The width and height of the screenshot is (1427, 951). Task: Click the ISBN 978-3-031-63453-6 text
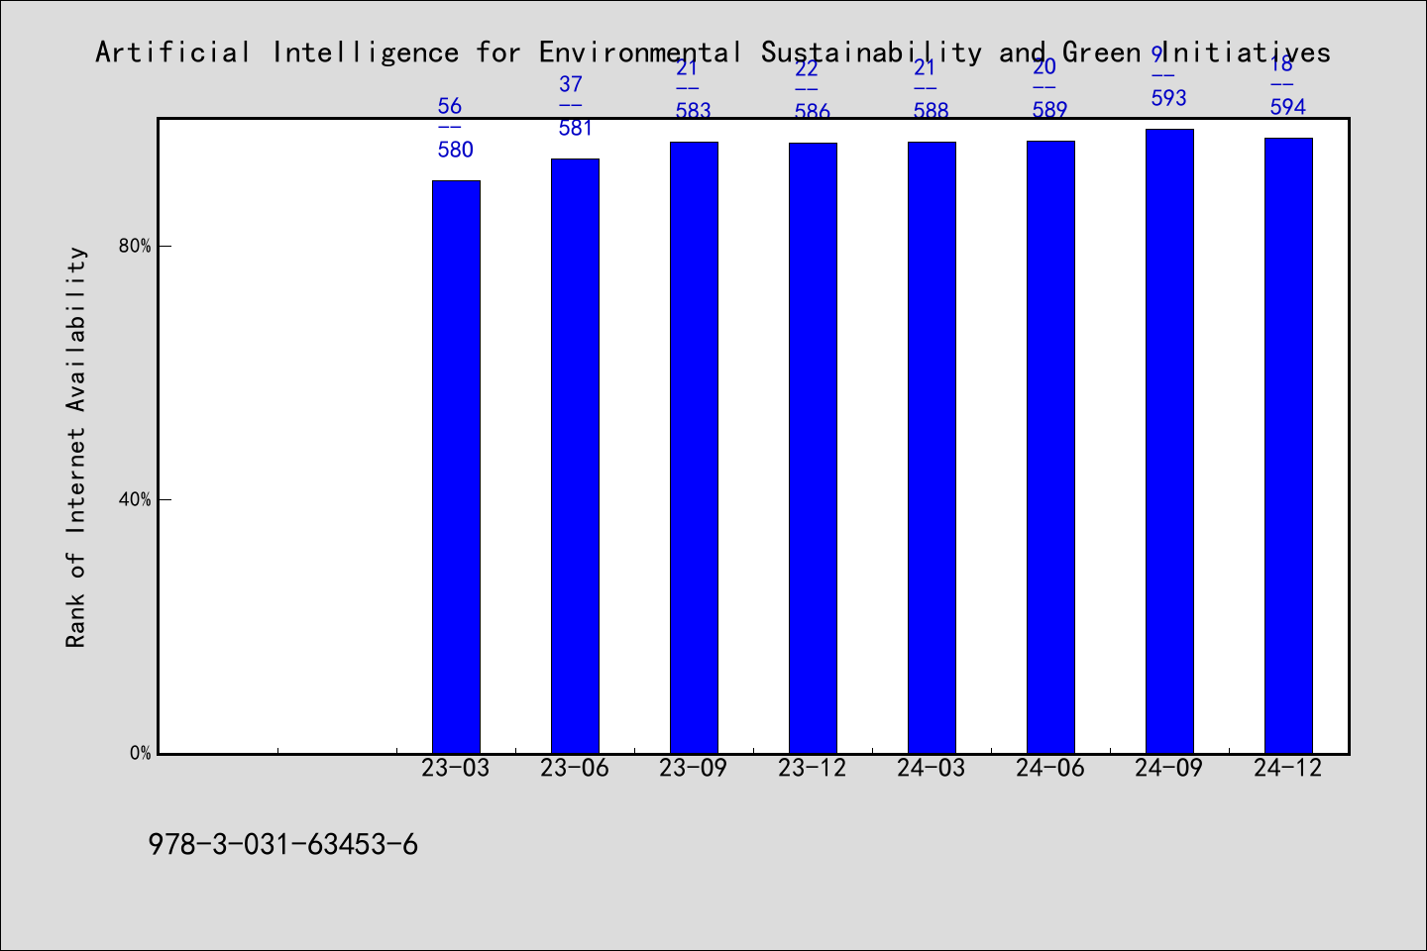tap(282, 845)
